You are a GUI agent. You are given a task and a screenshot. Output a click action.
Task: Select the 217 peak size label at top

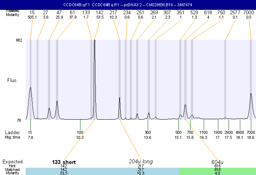click(113, 13)
